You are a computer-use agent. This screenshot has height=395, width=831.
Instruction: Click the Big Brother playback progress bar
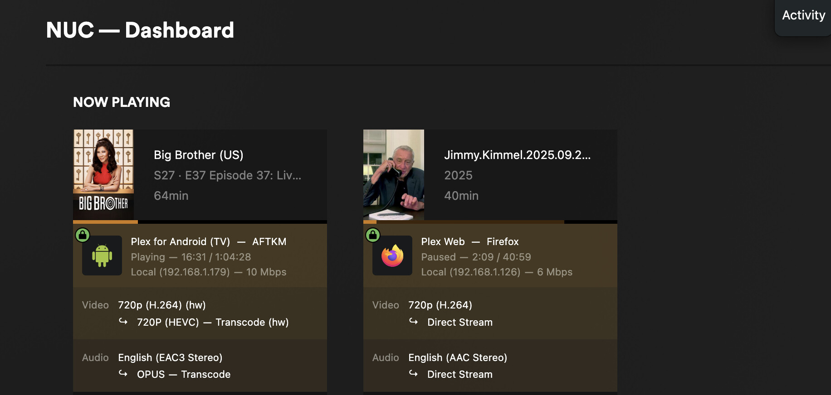200,222
